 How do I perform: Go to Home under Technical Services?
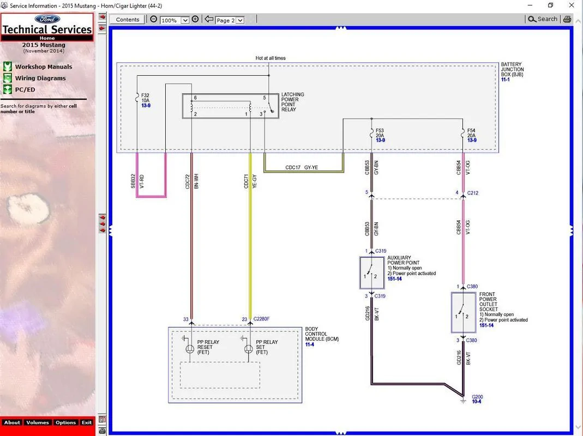(x=47, y=38)
